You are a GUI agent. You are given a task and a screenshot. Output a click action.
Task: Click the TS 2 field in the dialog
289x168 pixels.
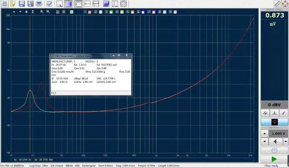tap(91, 93)
